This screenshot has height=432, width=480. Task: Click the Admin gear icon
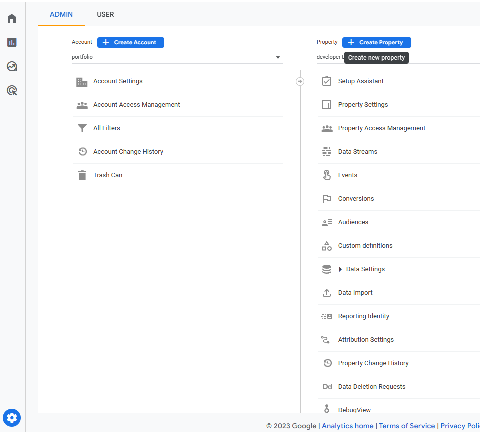(12, 417)
